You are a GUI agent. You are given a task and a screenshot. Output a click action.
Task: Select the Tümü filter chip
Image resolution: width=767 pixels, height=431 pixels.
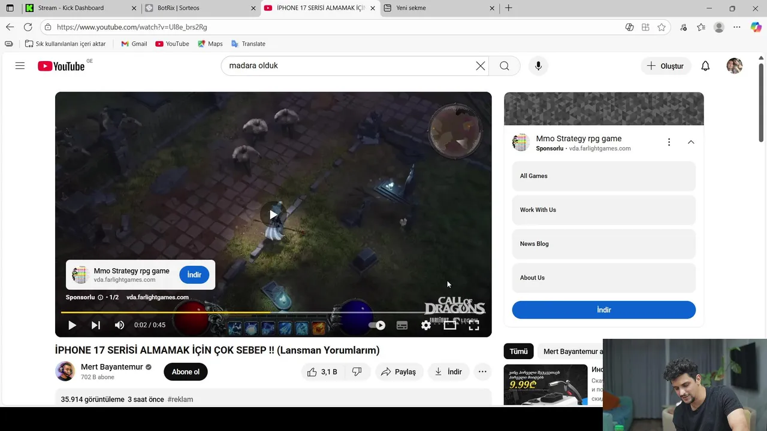click(x=518, y=351)
